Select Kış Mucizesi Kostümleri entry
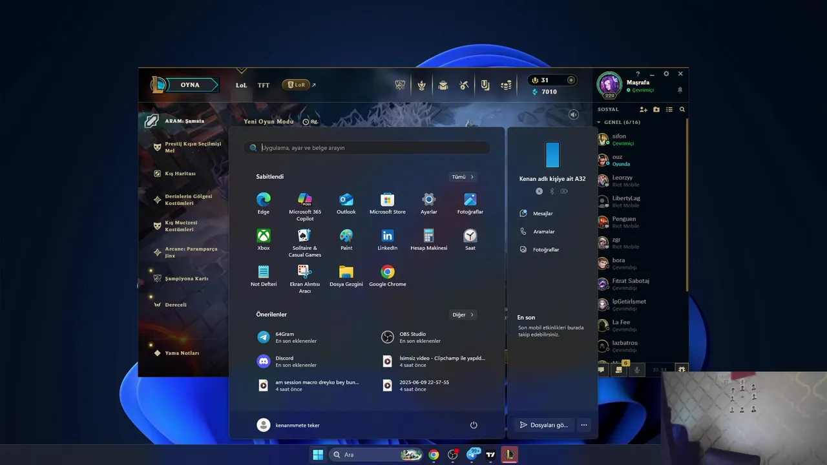 [176, 226]
